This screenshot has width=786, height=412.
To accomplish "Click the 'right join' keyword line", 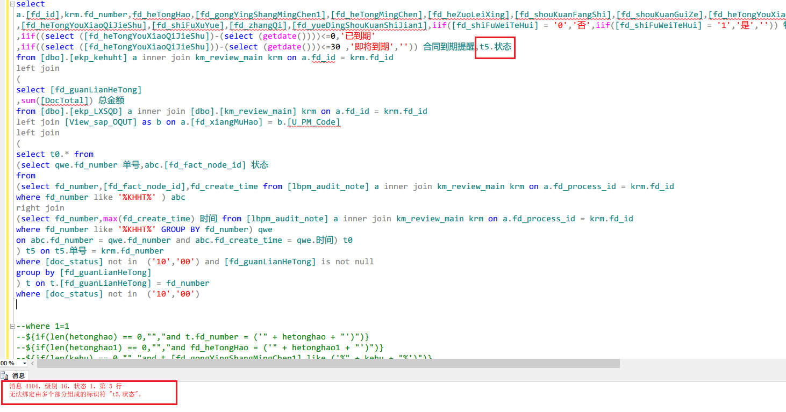I will coord(40,208).
